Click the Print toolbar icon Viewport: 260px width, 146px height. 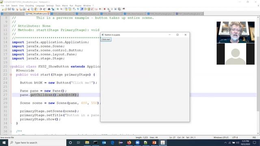[24, 9]
